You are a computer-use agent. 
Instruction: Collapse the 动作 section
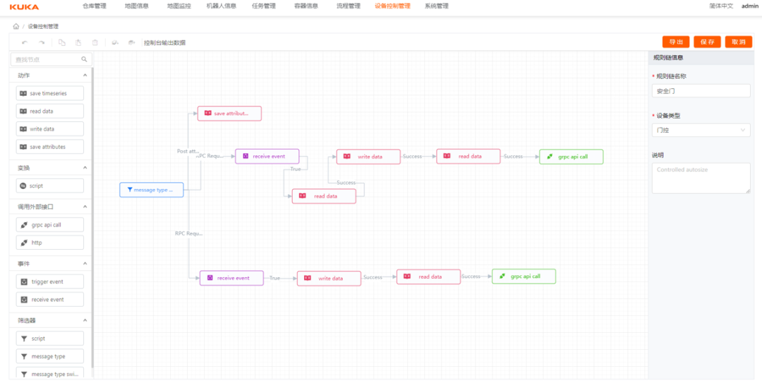pyautogui.click(x=85, y=75)
